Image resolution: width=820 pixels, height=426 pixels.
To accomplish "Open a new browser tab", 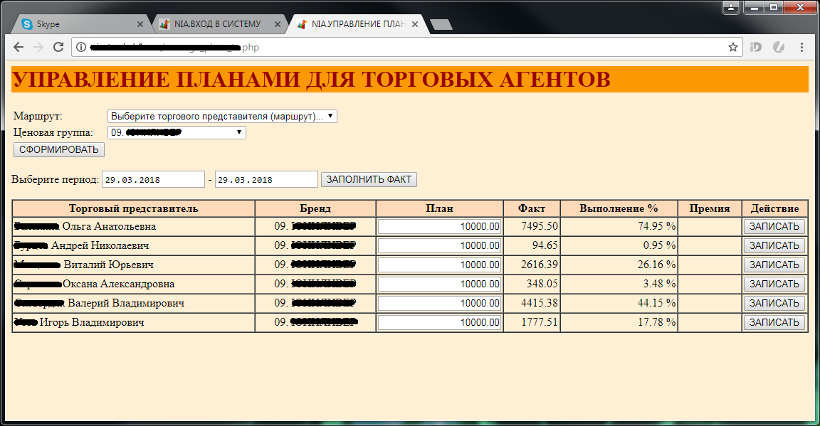I will (x=441, y=25).
